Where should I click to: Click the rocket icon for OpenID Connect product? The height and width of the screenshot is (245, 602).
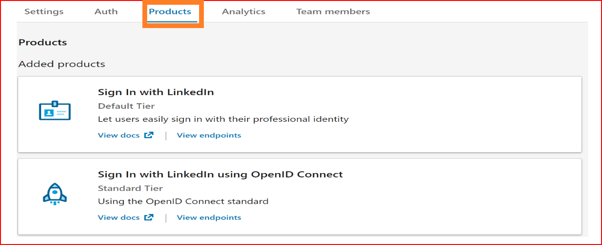pyautogui.click(x=54, y=193)
